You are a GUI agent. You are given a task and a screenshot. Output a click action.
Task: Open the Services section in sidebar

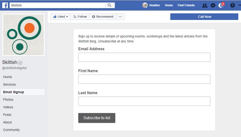9,84
